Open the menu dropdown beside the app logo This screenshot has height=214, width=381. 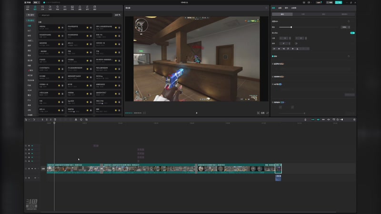(36, 2)
